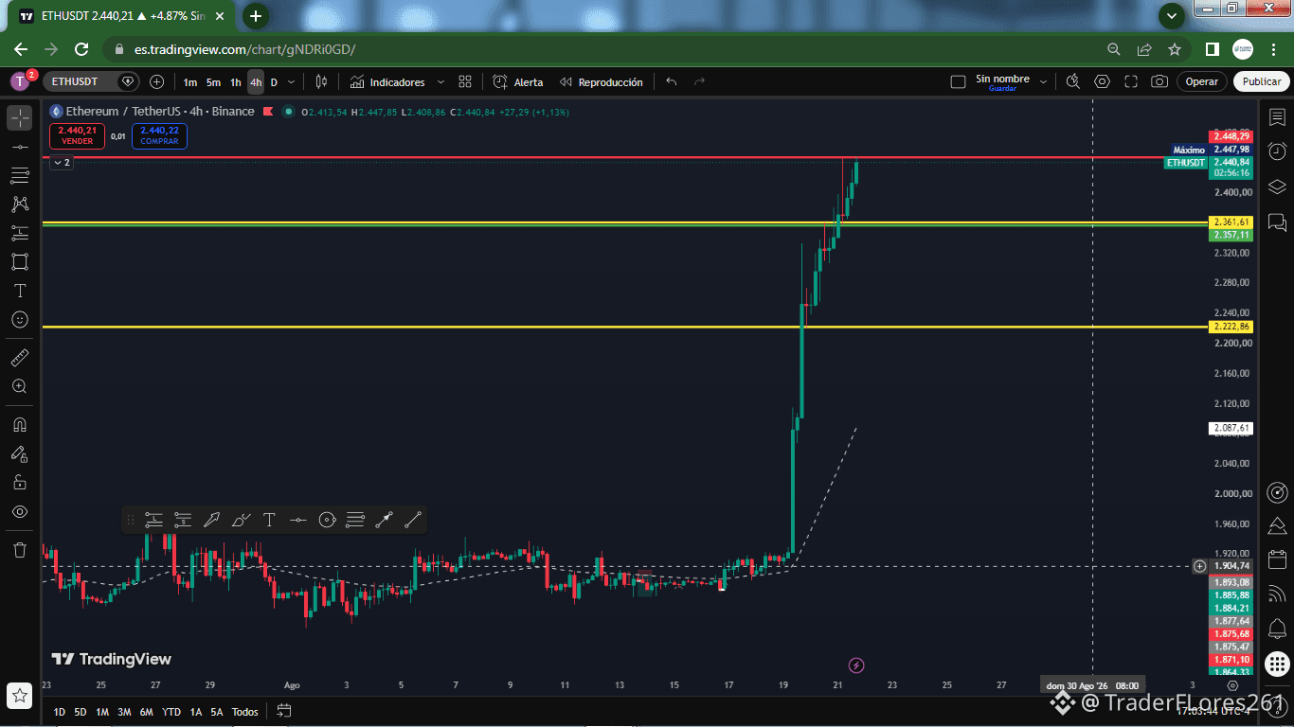Add a symbol to compare with plus icon
The image size is (1294, 727).
coord(157,82)
